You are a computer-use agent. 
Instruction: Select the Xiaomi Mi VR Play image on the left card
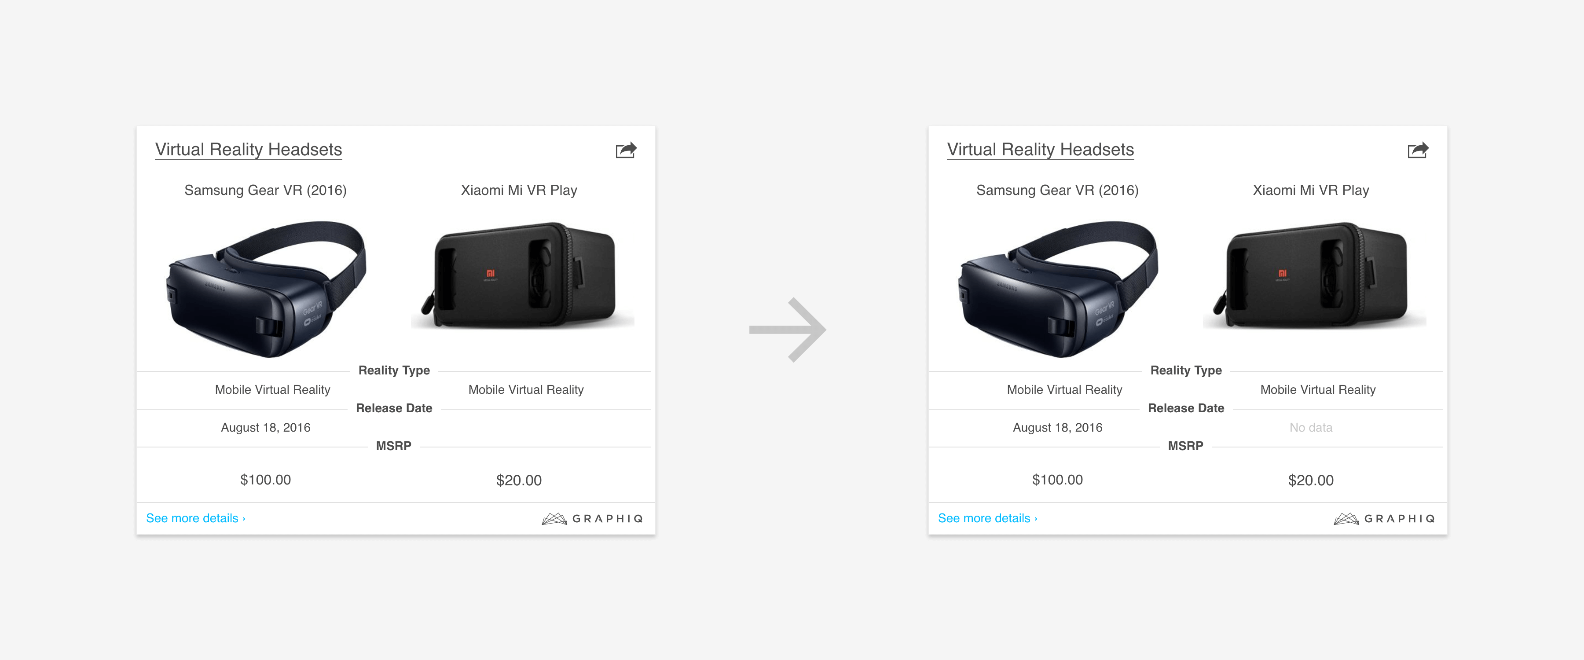523,275
